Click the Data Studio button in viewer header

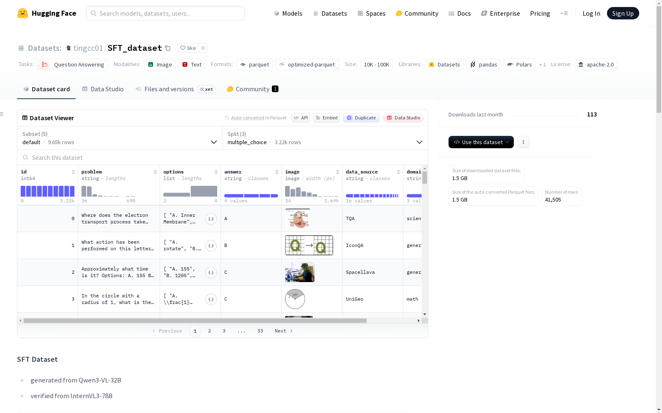click(403, 118)
